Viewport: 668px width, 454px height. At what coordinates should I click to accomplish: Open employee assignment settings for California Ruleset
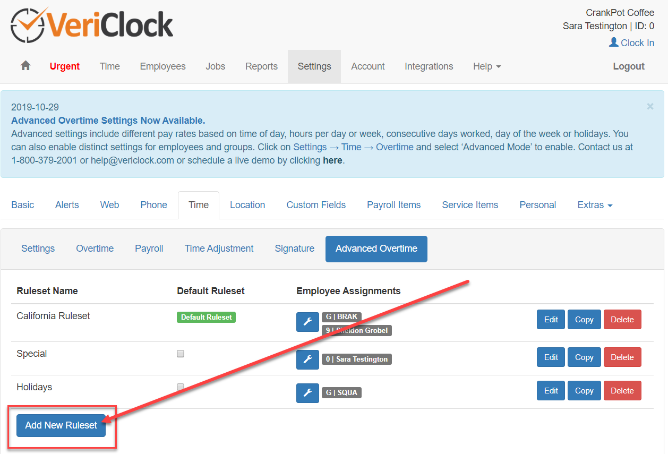tap(307, 321)
